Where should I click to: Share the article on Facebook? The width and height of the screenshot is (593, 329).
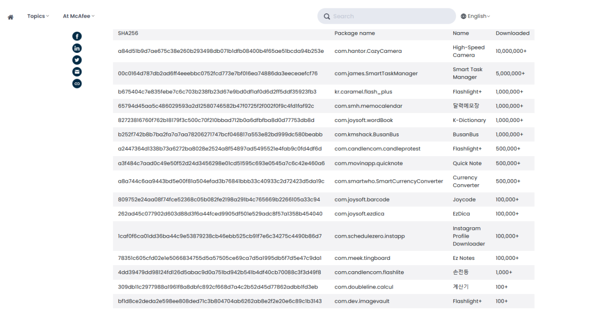[x=77, y=36]
